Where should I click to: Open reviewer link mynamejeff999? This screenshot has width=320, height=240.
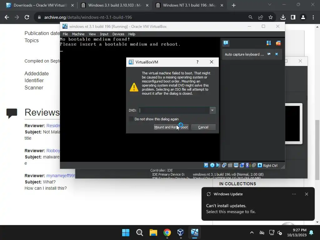click(61, 176)
